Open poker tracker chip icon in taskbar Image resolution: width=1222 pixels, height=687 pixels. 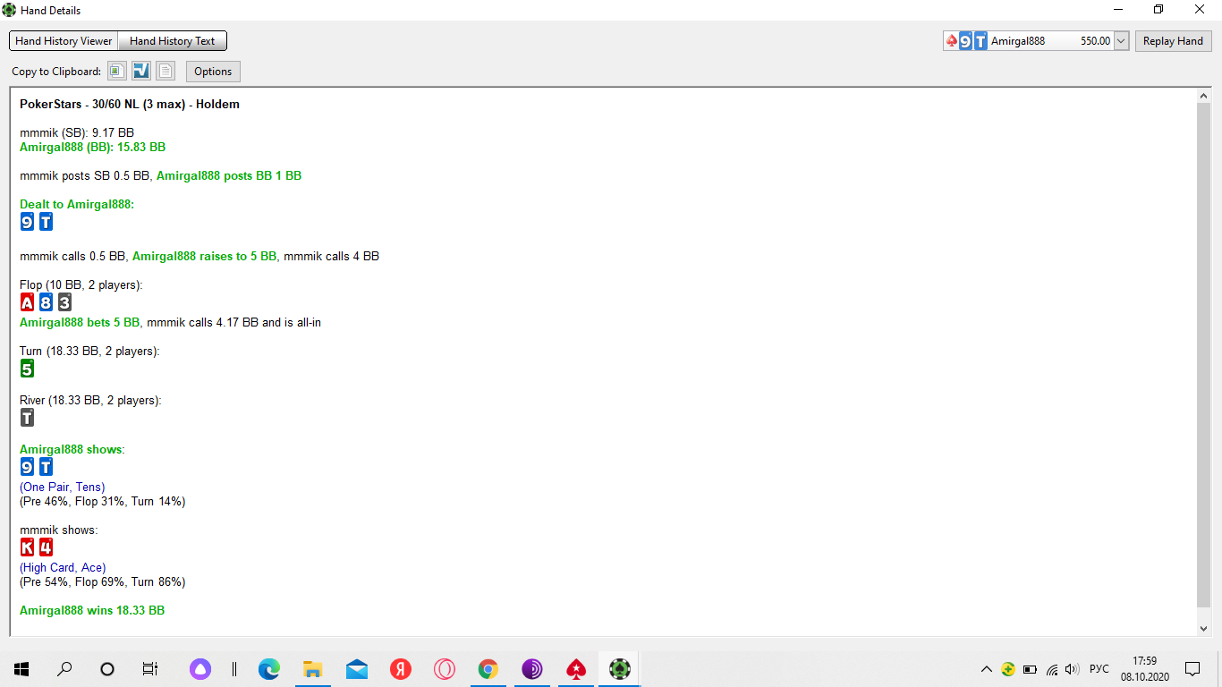(x=619, y=668)
